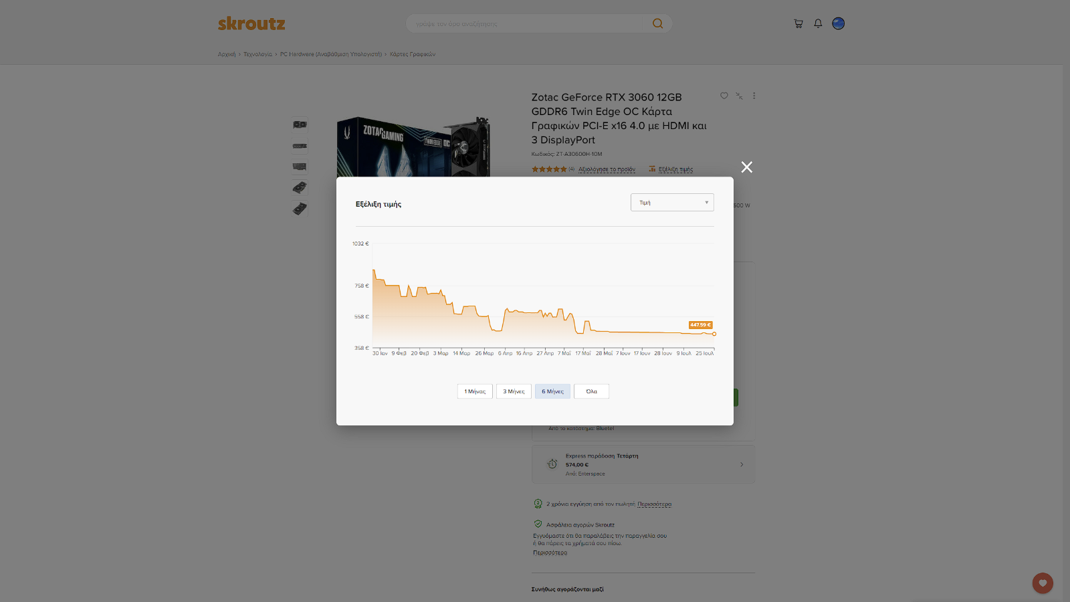Click the Εξέλιξη τιμής modal heading

(379, 204)
